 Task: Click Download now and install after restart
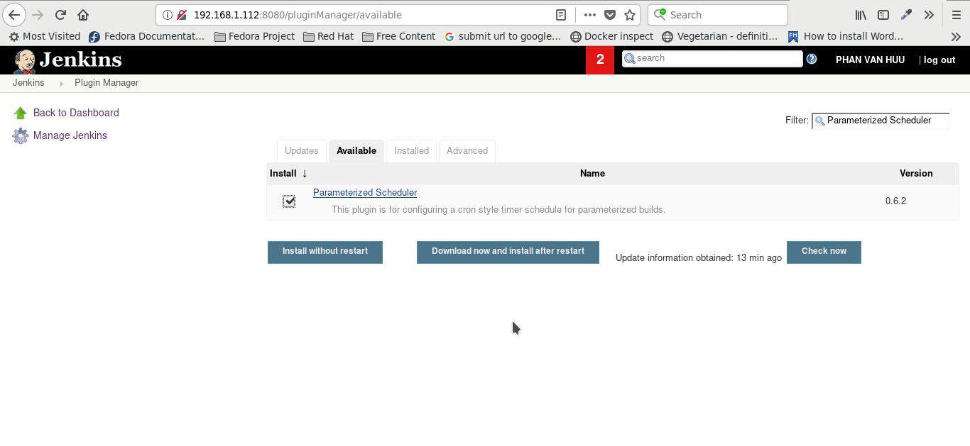point(508,252)
